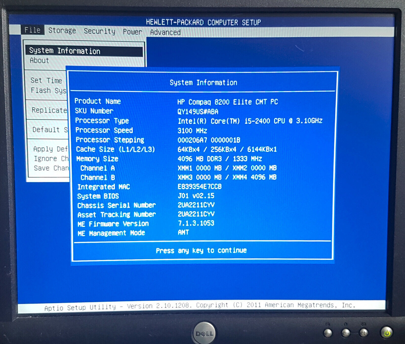Select Apply Def menu entry
The width and height of the screenshot is (405, 344).
click(x=51, y=149)
